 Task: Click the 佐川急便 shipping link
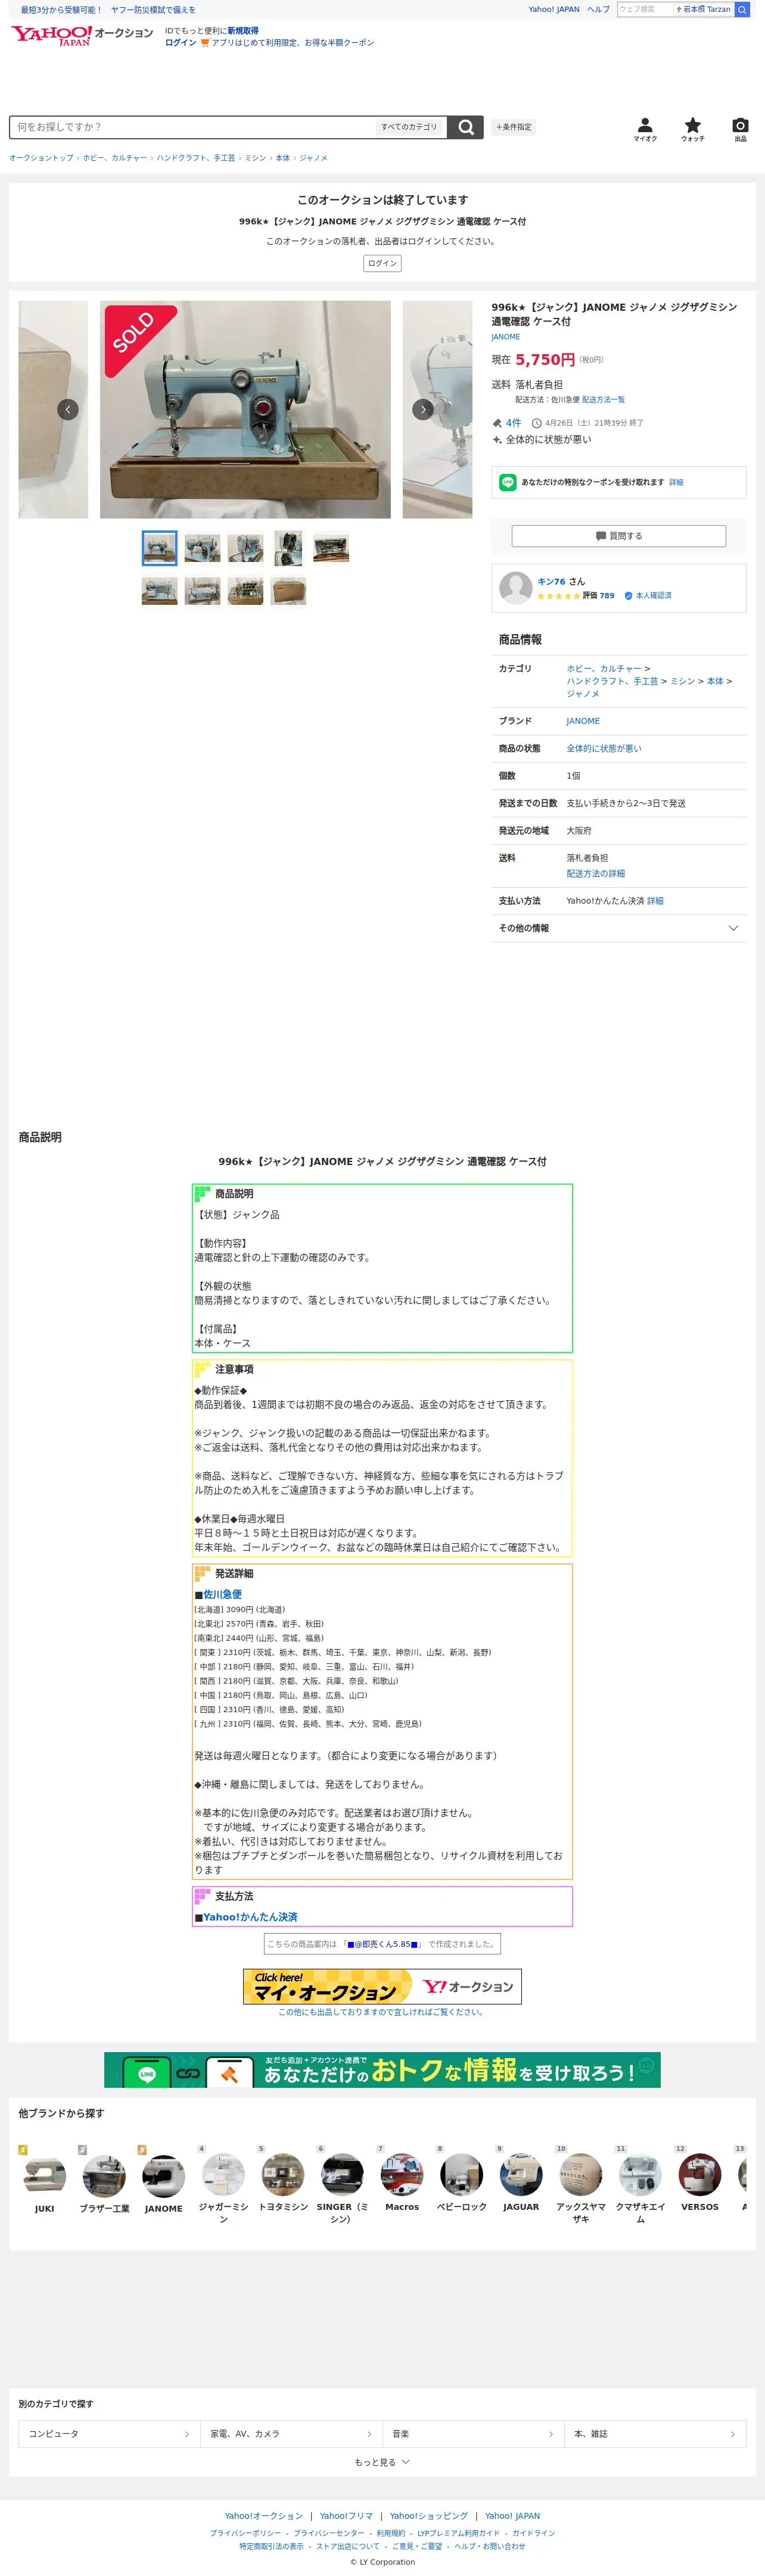[222, 1595]
